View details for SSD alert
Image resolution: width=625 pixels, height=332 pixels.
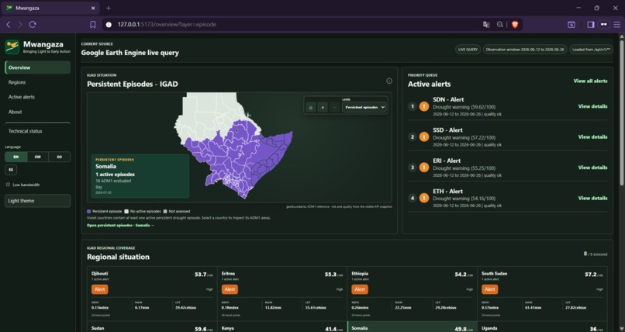[592, 137]
